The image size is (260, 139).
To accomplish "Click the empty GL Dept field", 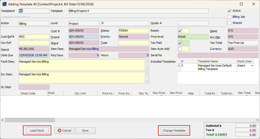I will click(34, 87).
